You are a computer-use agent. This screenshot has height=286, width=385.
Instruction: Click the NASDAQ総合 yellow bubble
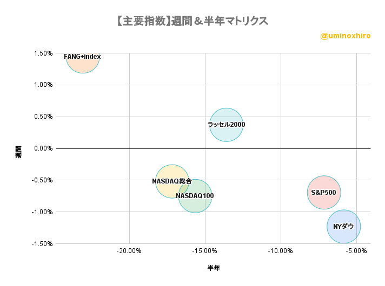pyautogui.click(x=172, y=181)
